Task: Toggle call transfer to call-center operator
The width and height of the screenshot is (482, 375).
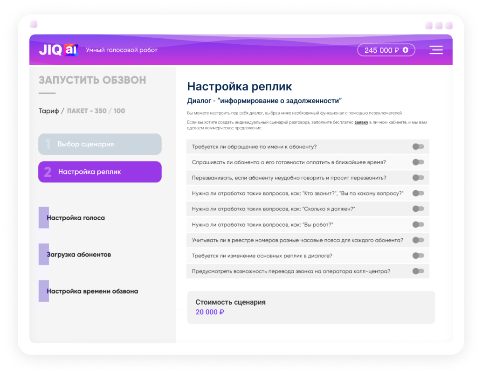Action: 418,271
